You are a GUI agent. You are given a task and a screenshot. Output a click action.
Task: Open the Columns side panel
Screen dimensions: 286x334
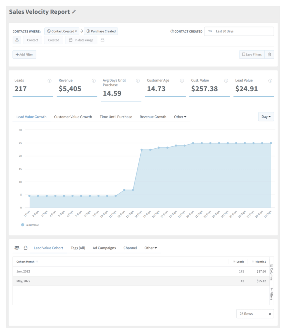click(272, 272)
